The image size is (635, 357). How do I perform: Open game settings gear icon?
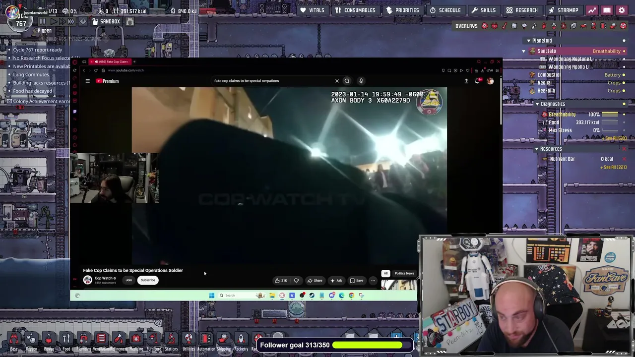click(622, 10)
